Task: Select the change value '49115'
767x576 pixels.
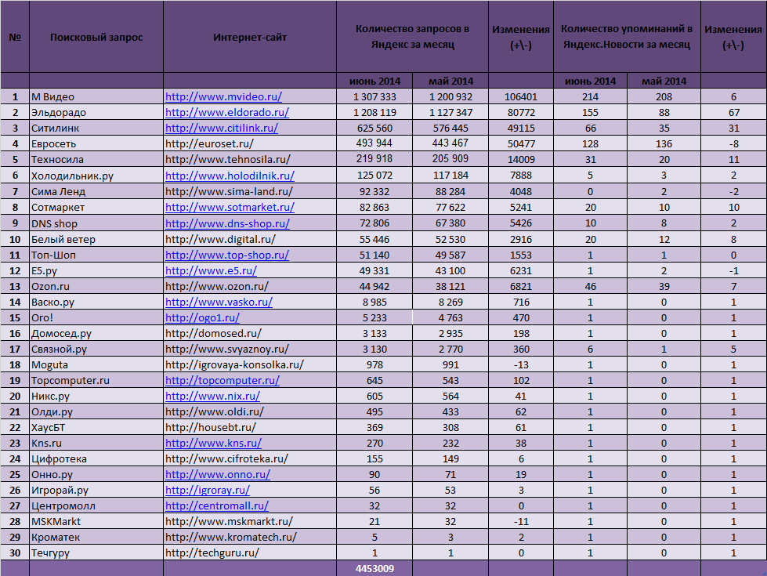Action: point(521,129)
